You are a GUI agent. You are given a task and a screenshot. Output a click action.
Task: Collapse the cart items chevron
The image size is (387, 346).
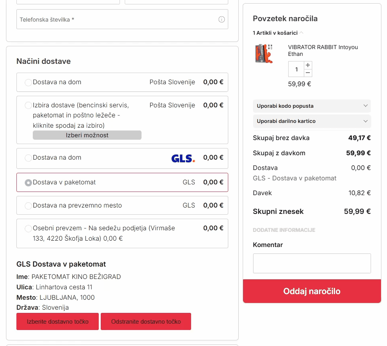(301, 33)
